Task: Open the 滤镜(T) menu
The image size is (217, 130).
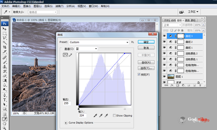Action: pos(59,6)
